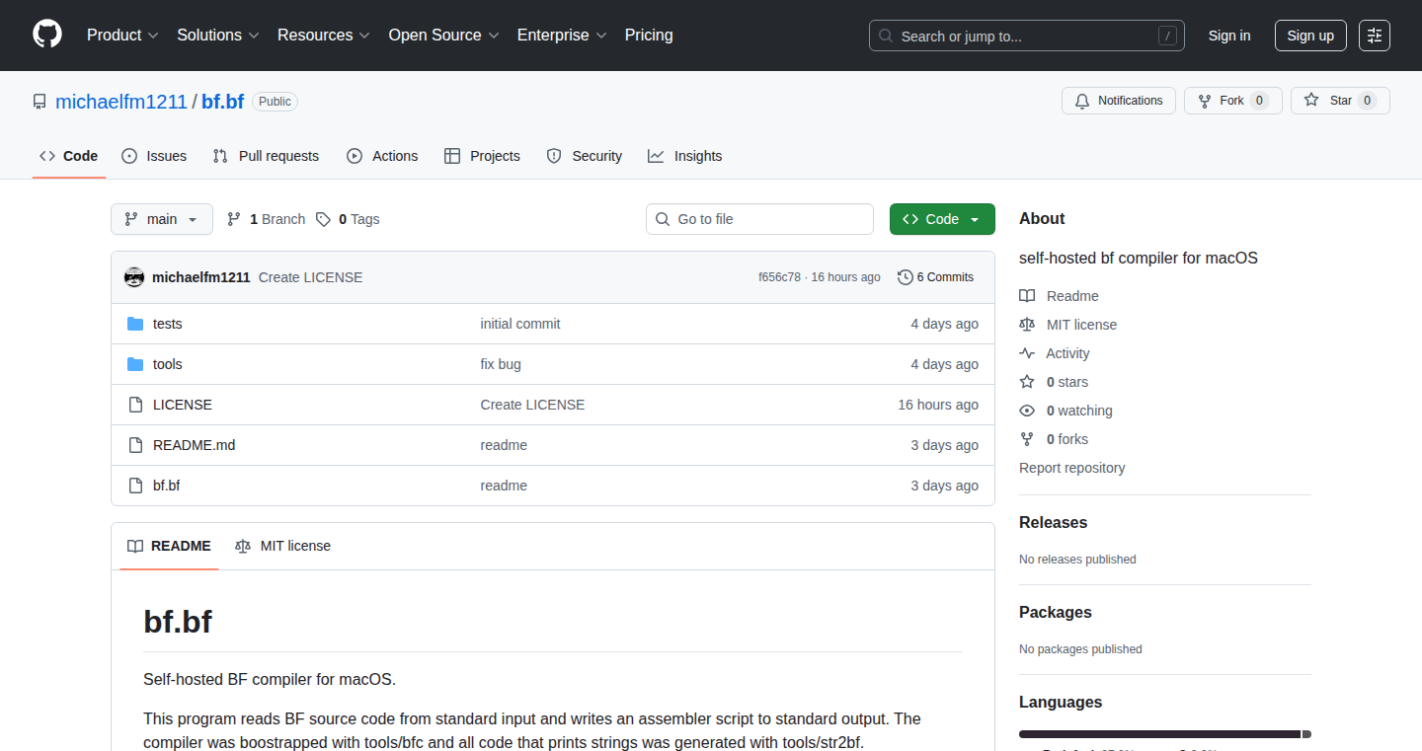Click the GitHub logo icon
The image size is (1422, 751).
click(47, 35)
